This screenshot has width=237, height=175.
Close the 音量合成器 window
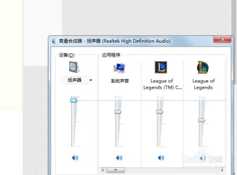tap(222, 39)
